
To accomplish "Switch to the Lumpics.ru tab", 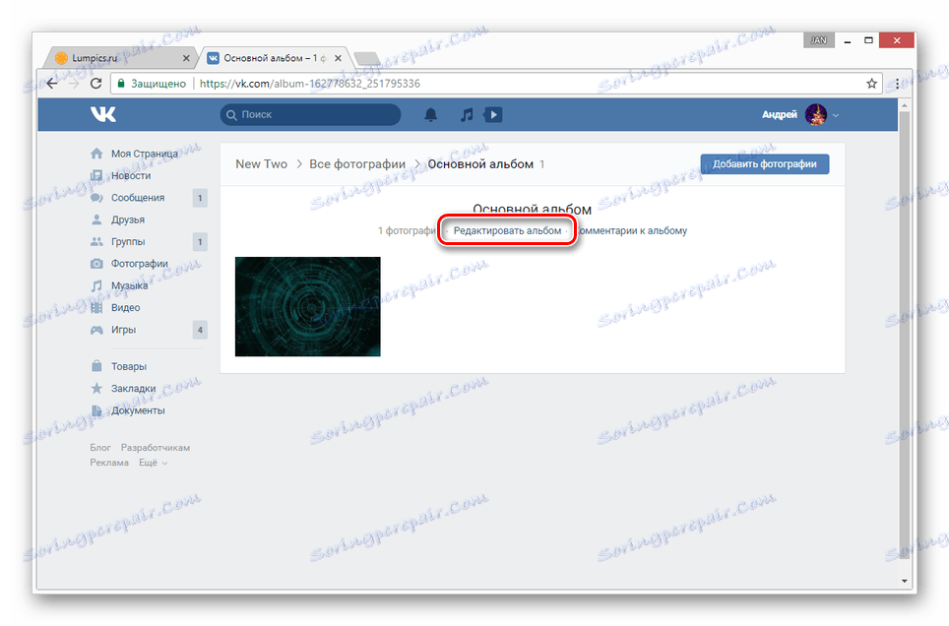I will 121,58.
